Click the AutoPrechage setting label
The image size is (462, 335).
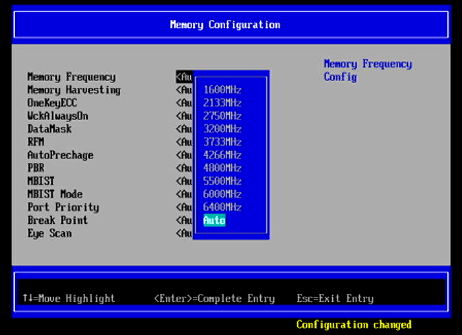[x=60, y=155]
